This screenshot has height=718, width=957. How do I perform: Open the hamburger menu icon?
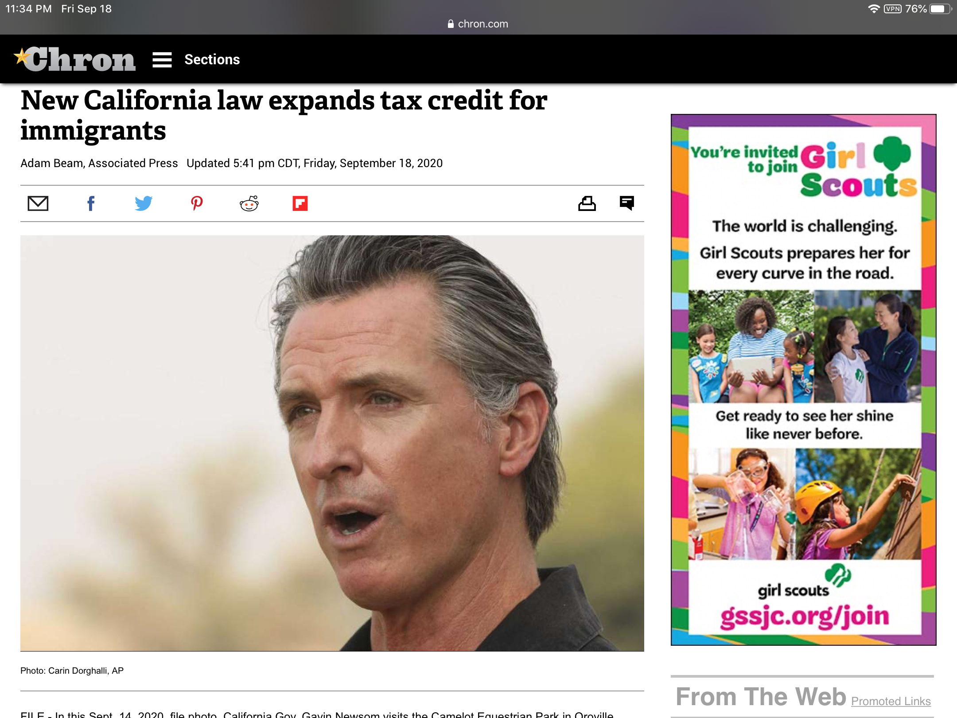pos(162,60)
